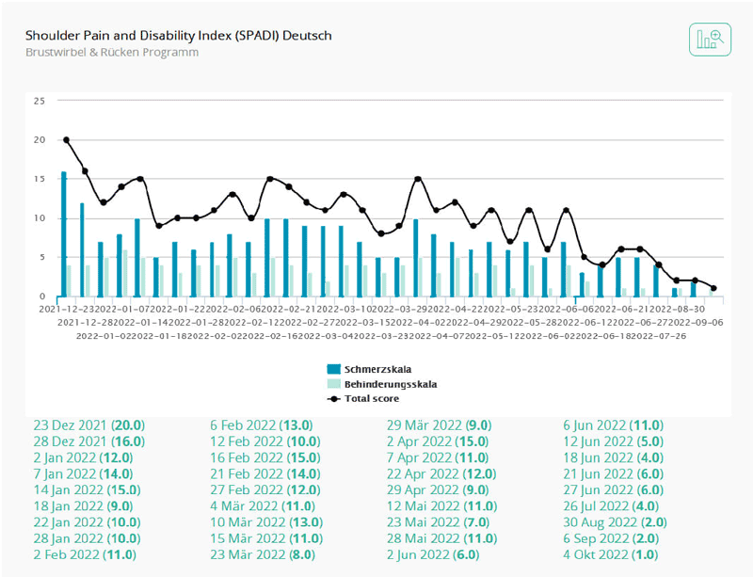This screenshot has width=753, height=577.
Task: Click the Shoulder Pain and Disability Index title
Action: [179, 36]
